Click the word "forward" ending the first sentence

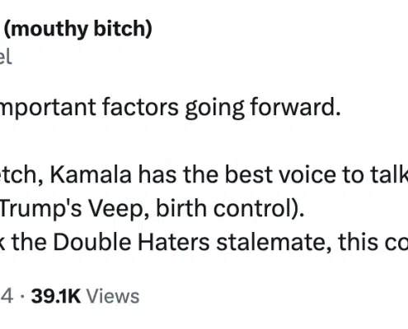pos(295,107)
